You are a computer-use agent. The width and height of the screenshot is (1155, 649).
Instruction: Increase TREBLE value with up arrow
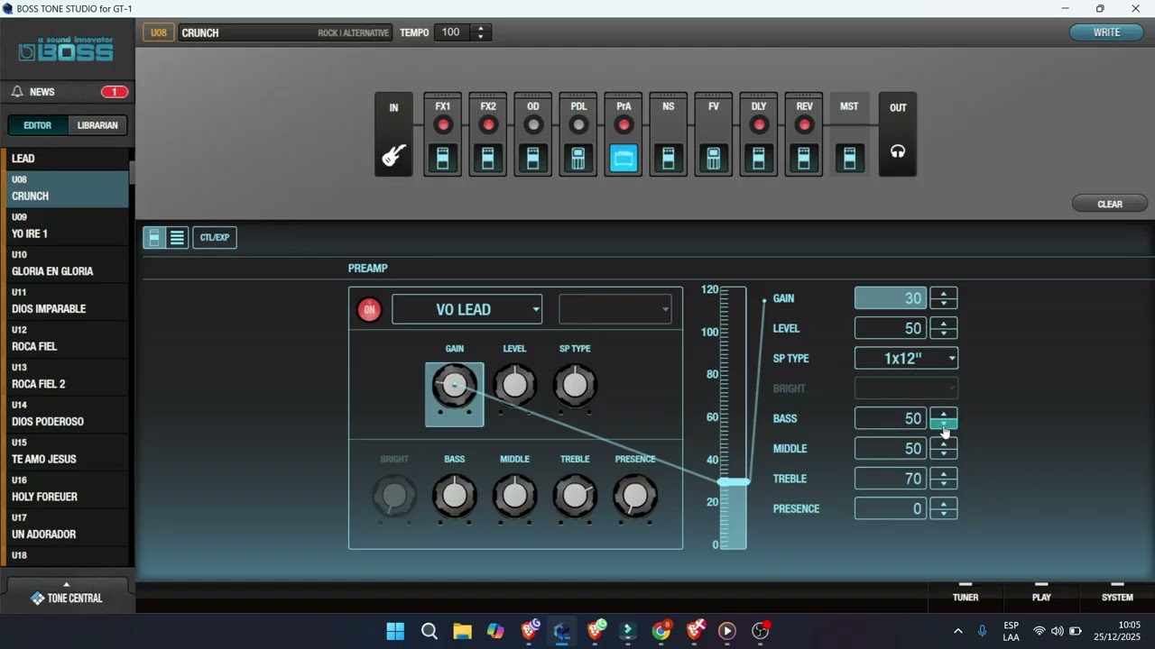944,473
